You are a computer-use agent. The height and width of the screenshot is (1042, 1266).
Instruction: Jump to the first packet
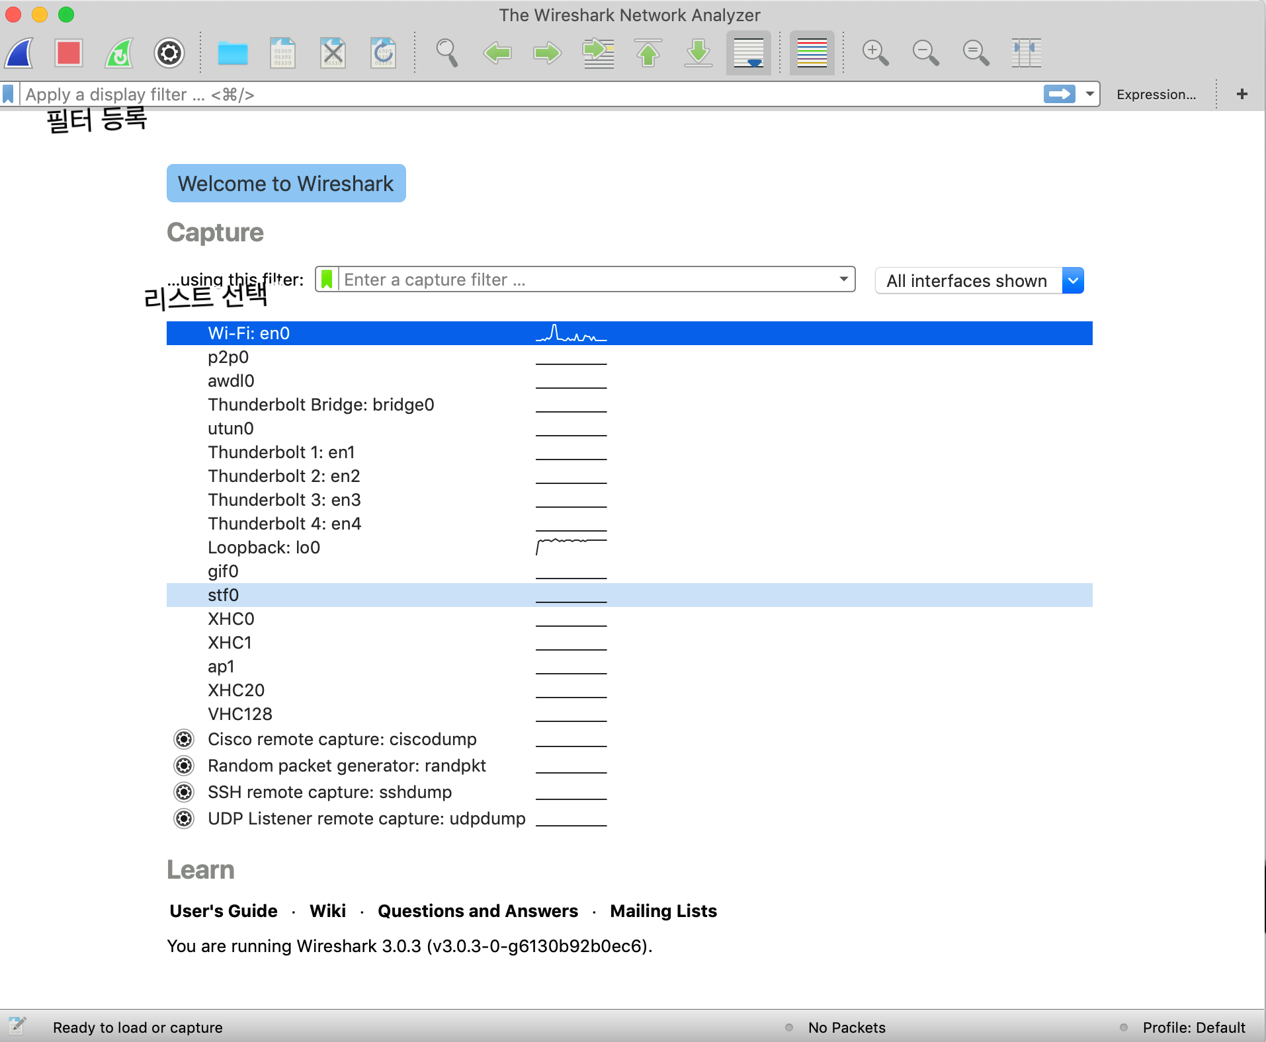(x=648, y=53)
